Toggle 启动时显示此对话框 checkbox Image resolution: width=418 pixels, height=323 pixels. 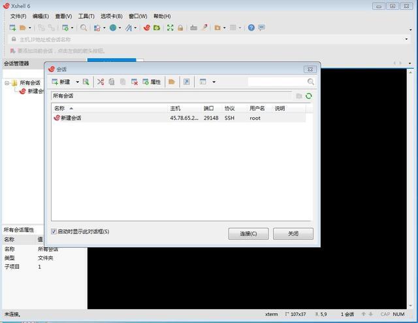click(54, 231)
